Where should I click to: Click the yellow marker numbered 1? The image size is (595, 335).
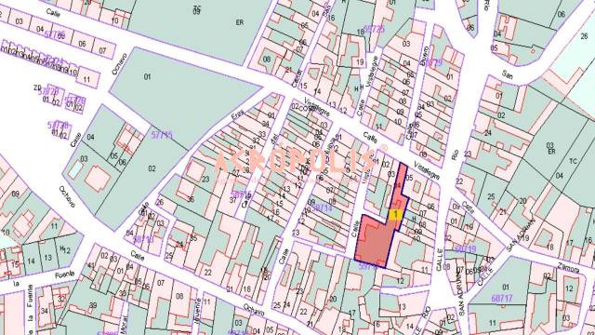click(395, 214)
